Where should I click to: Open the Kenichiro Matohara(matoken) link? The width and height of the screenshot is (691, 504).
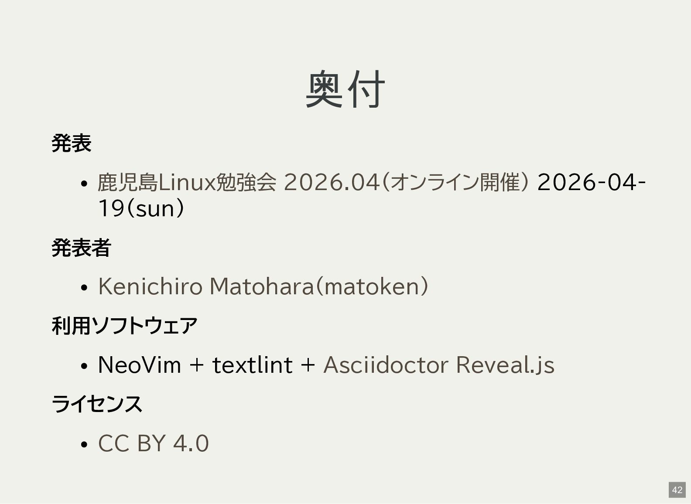click(x=263, y=286)
